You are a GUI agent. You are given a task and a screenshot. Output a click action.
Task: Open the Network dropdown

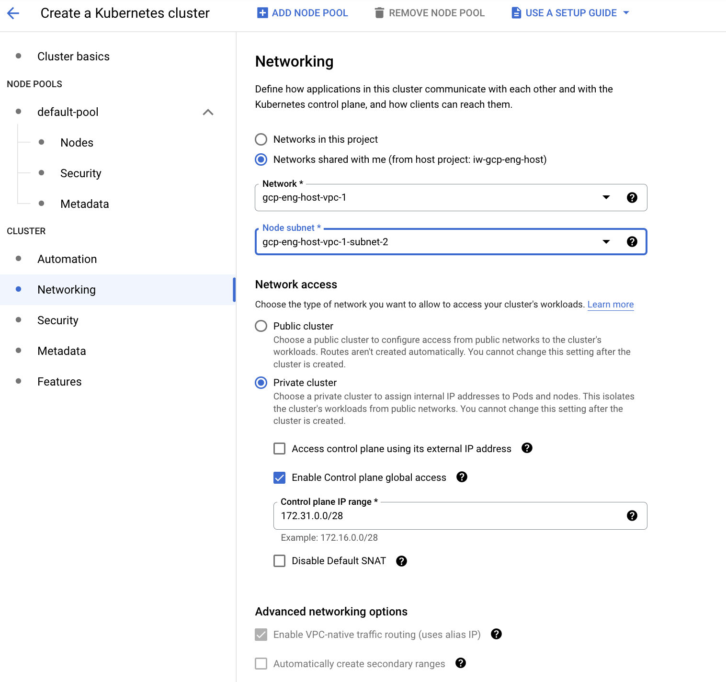451,197
